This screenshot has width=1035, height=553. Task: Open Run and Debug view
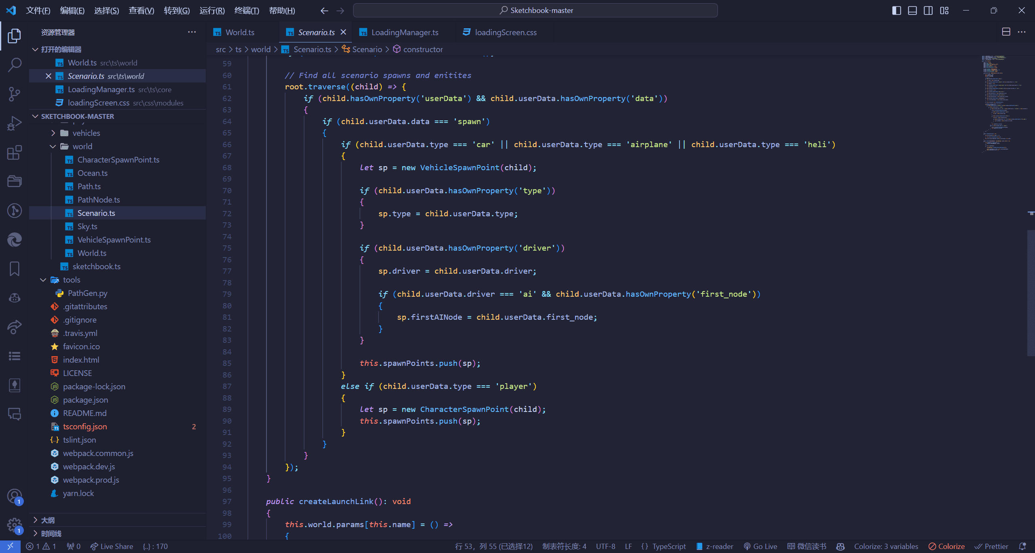click(x=14, y=123)
